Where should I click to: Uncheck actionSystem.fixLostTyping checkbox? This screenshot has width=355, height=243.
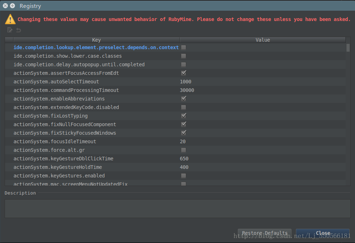coord(184,116)
